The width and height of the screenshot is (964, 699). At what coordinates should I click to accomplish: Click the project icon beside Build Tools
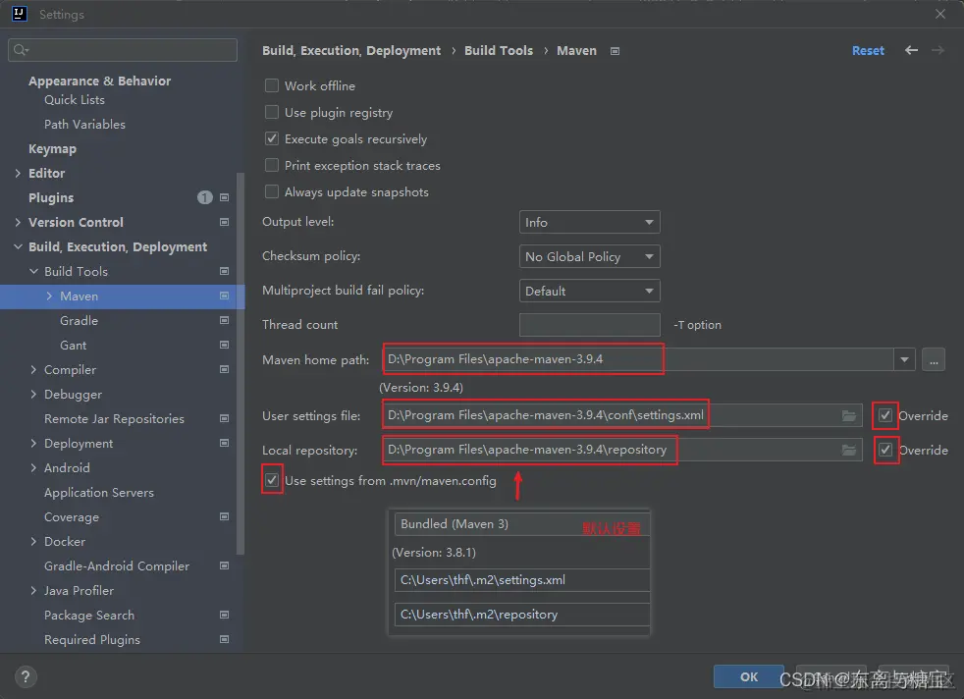[225, 271]
